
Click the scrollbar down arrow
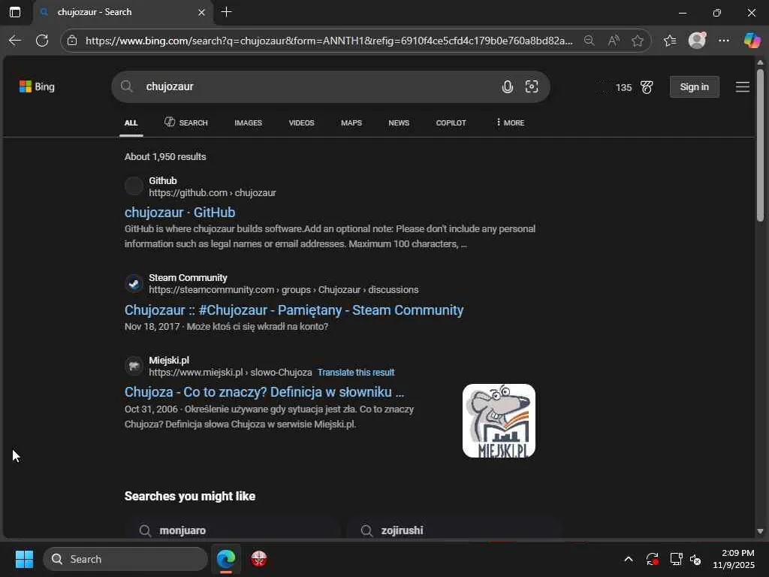pos(760,531)
